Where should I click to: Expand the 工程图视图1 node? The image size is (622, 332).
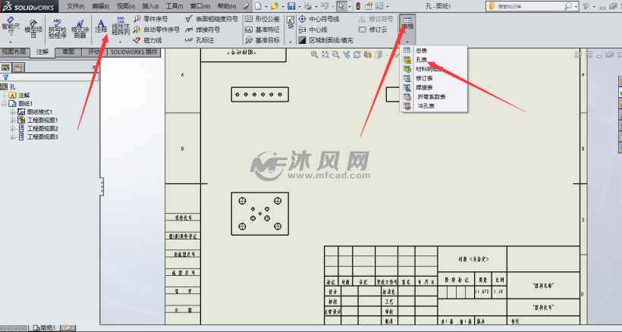13,121
